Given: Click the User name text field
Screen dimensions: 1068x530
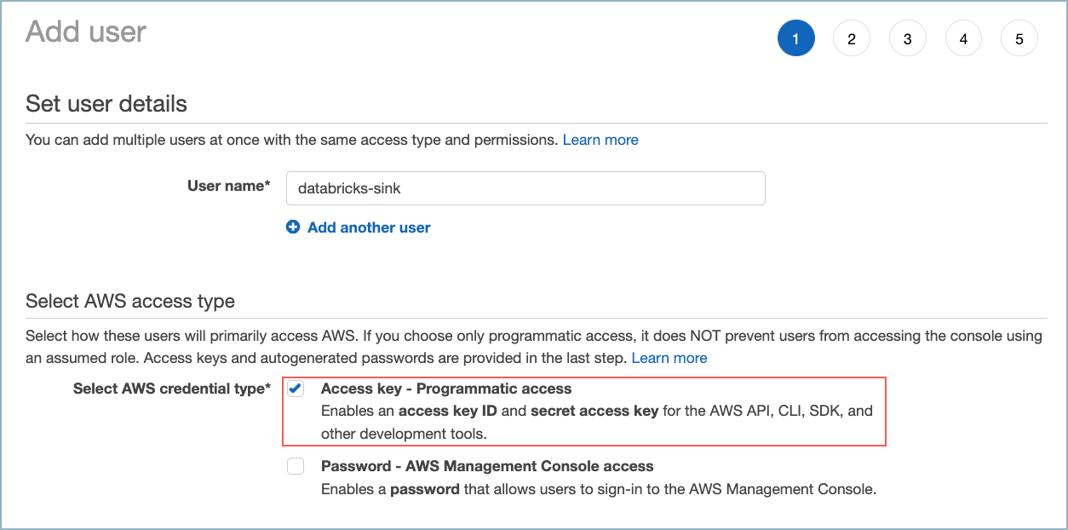Looking at the screenshot, I should coord(525,188).
